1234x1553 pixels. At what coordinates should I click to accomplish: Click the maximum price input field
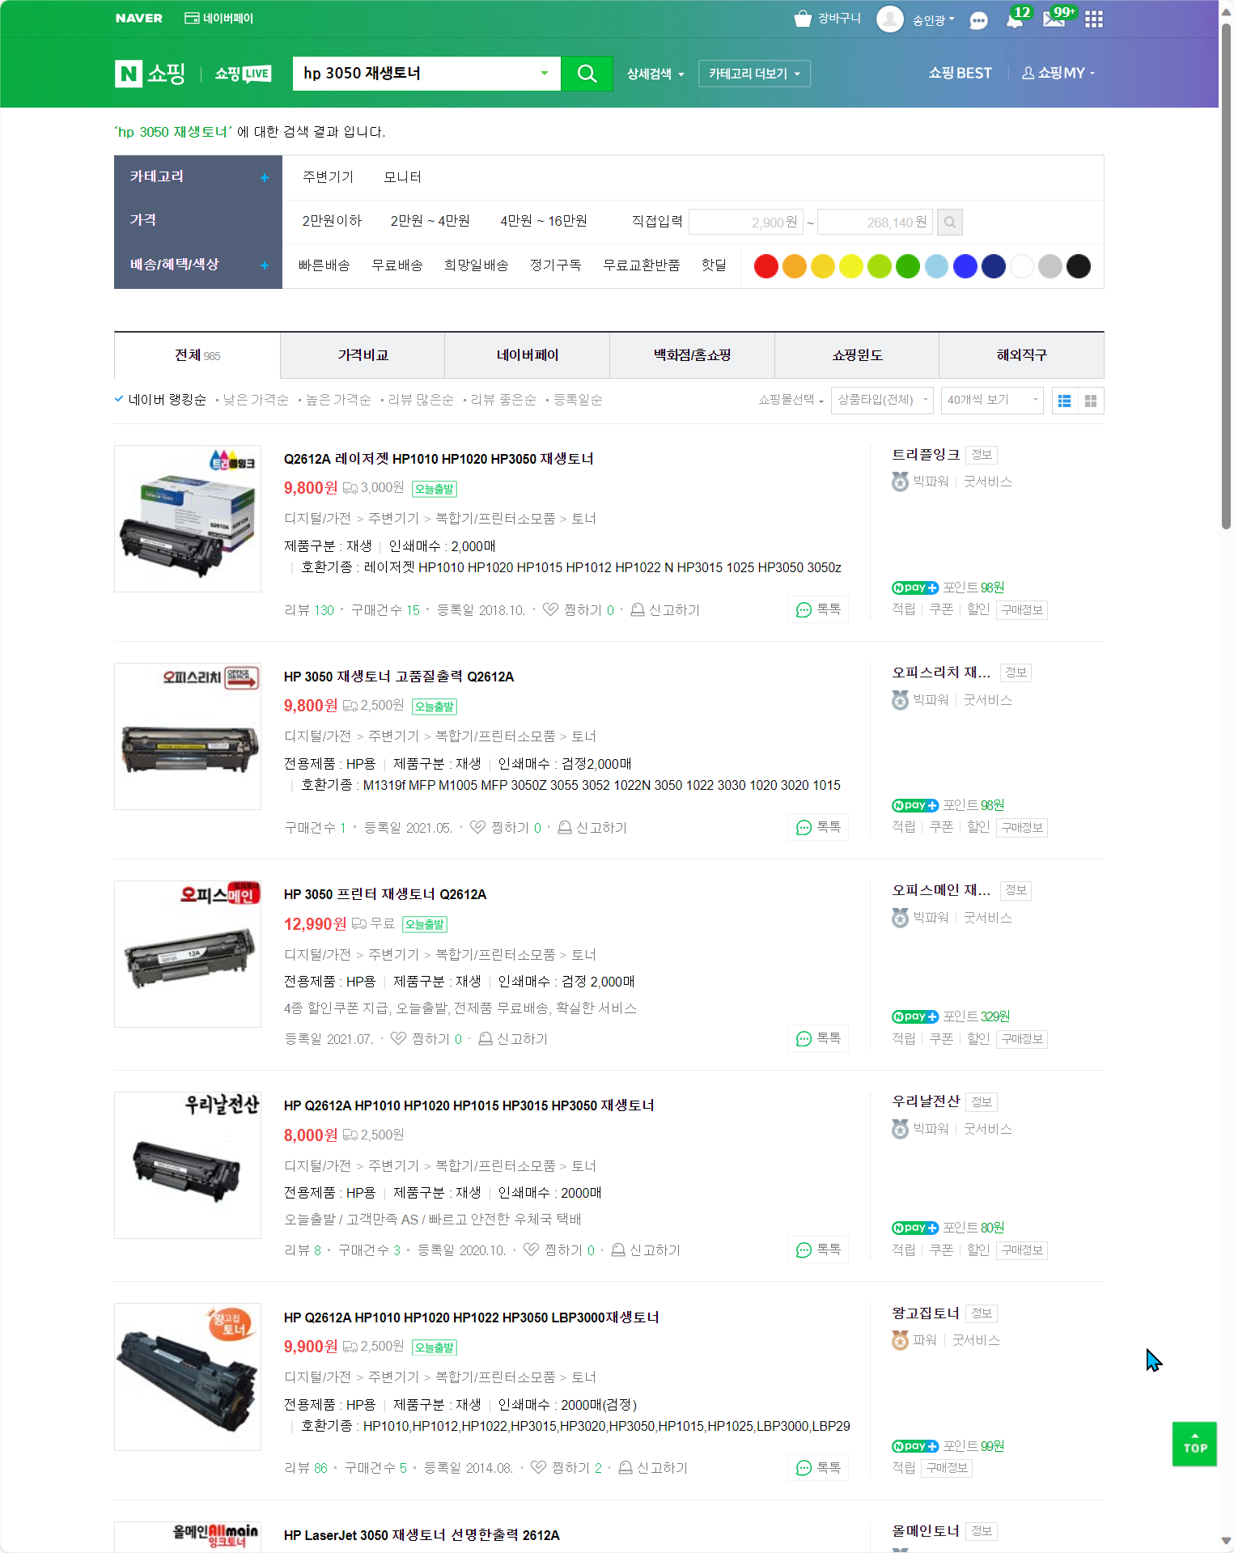[875, 222]
